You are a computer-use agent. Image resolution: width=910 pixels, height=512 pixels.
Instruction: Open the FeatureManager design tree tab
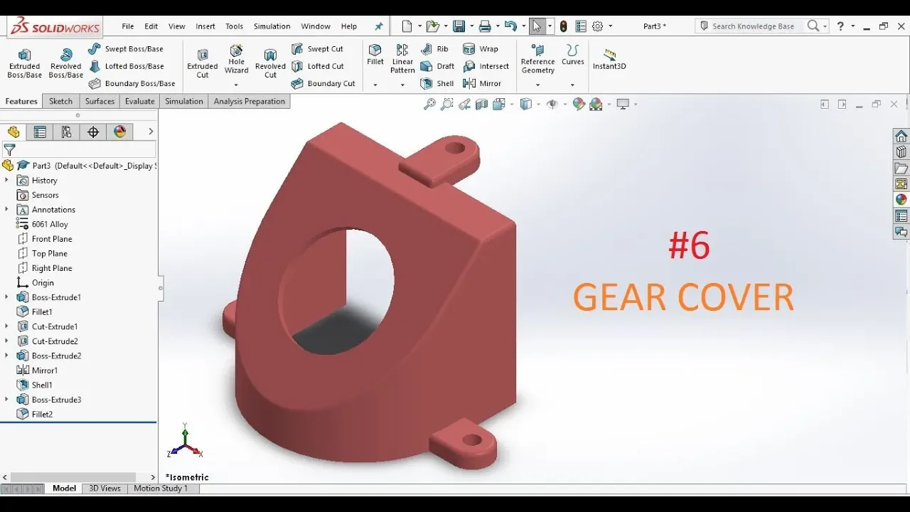tap(14, 132)
